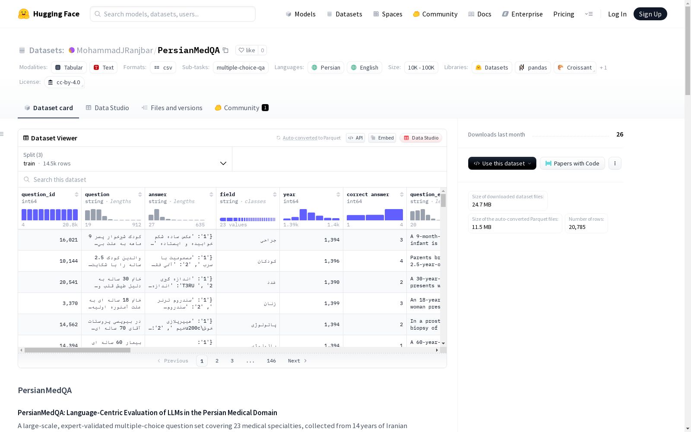The image size is (691, 432).
Task: Click the multiple-choice-qa sub-task tag
Action: [241, 67]
